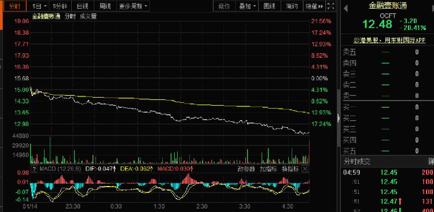Click the 卖一 order book row
Image resolution: width=434 pixels, height=212 pixels.
[x=388, y=96]
